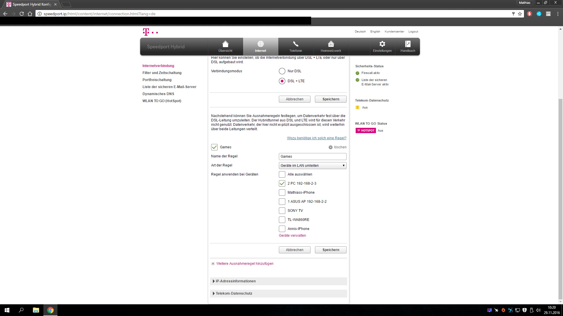The image size is (563, 316).
Task: Click the saved password key icon
Action: [x=513, y=14]
